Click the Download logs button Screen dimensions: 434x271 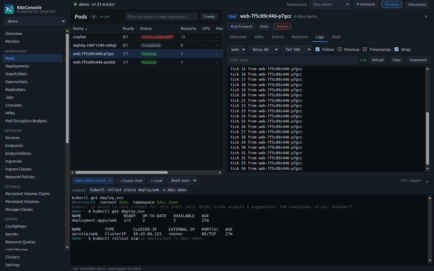[418, 60]
